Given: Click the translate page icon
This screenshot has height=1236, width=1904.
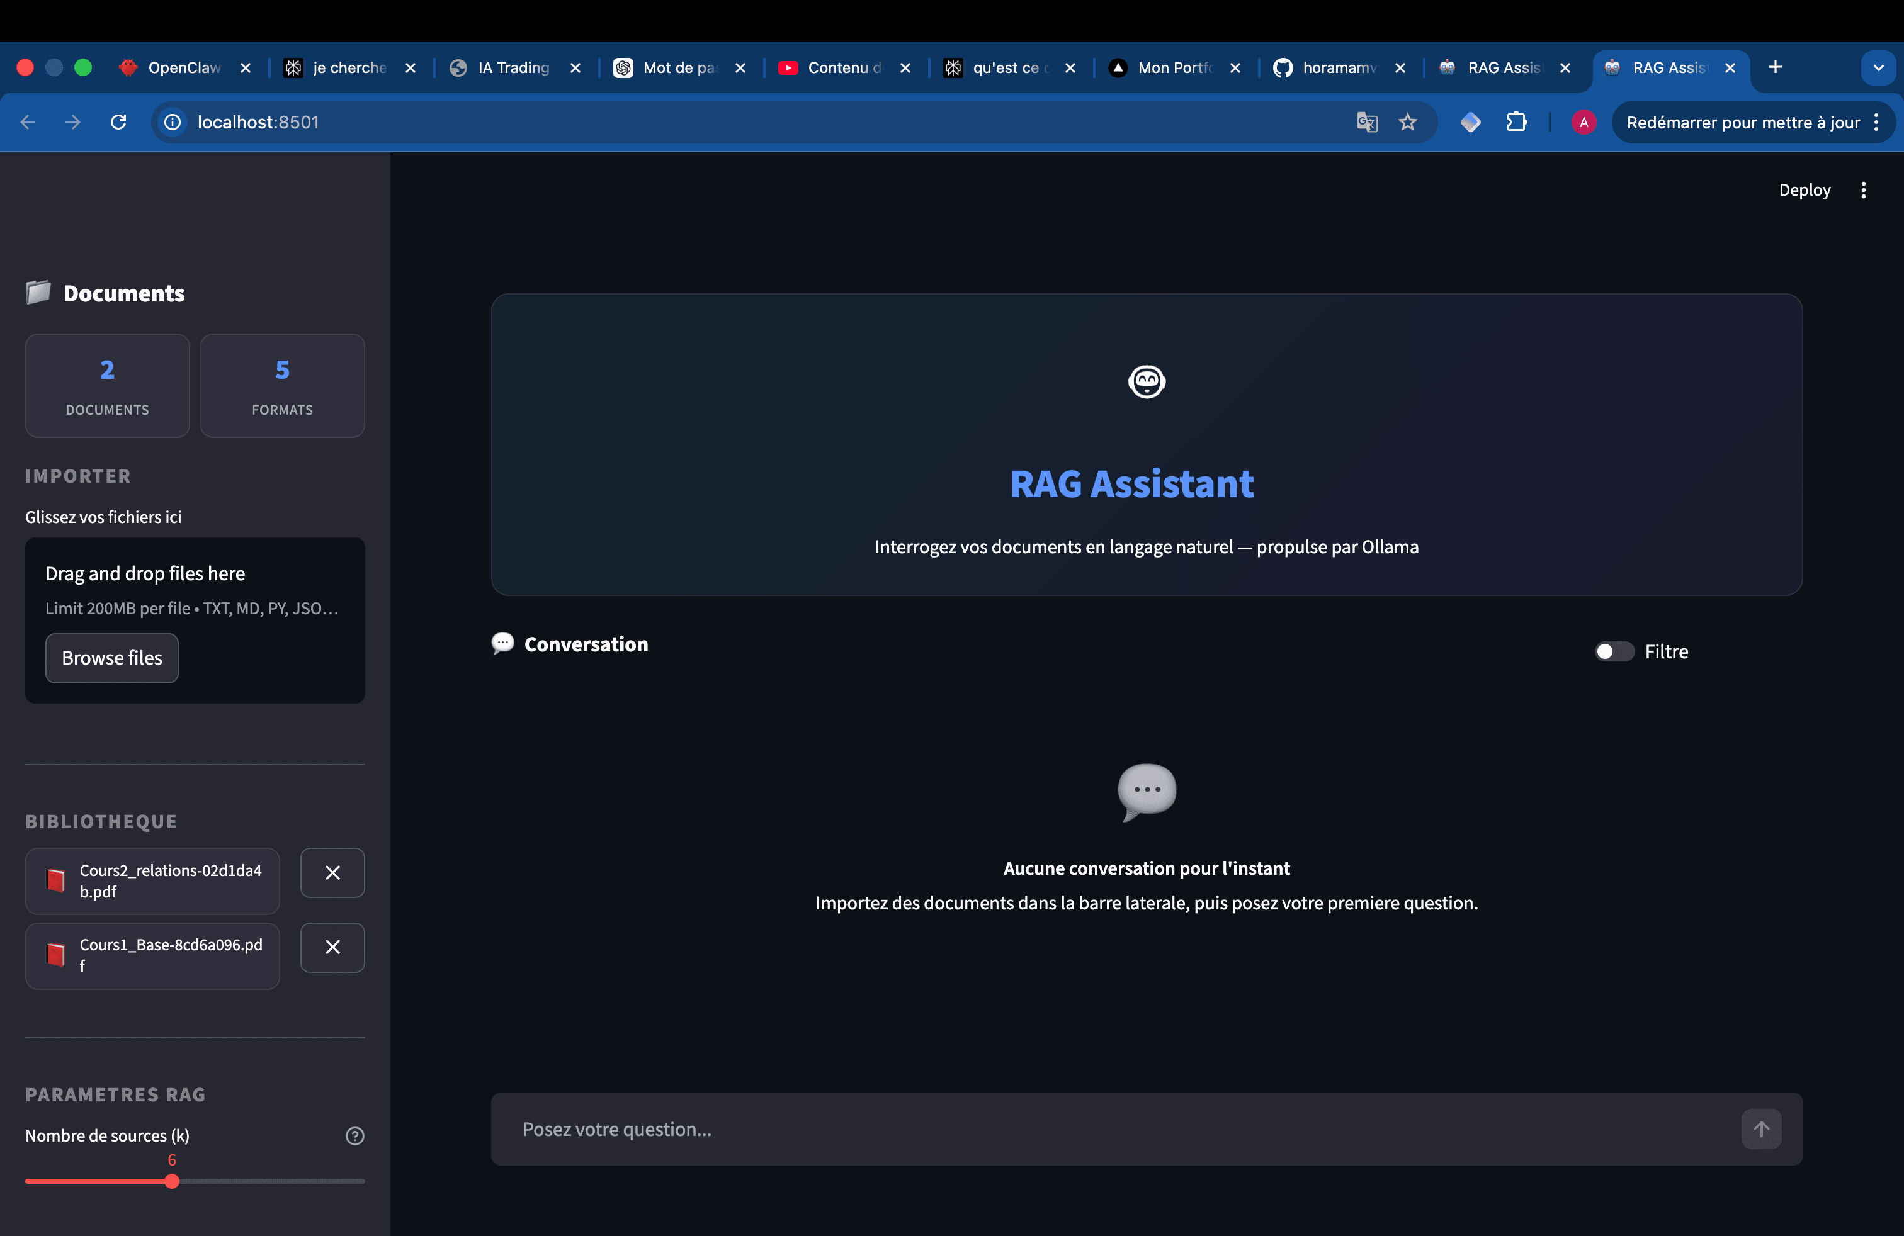Looking at the screenshot, I should [x=1367, y=121].
